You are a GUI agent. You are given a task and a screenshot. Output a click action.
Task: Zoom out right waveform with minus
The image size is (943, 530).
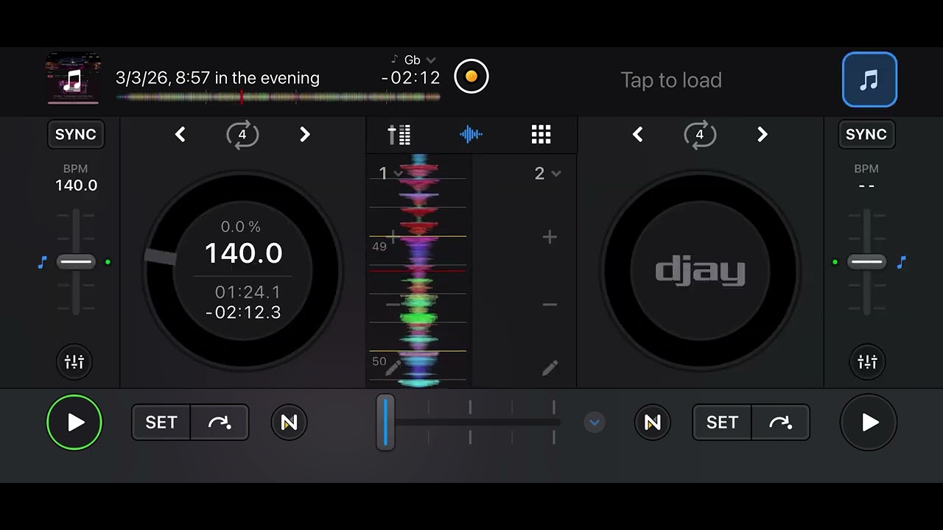click(550, 304)
